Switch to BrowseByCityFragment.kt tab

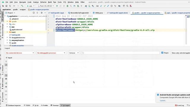pos(80,13)
